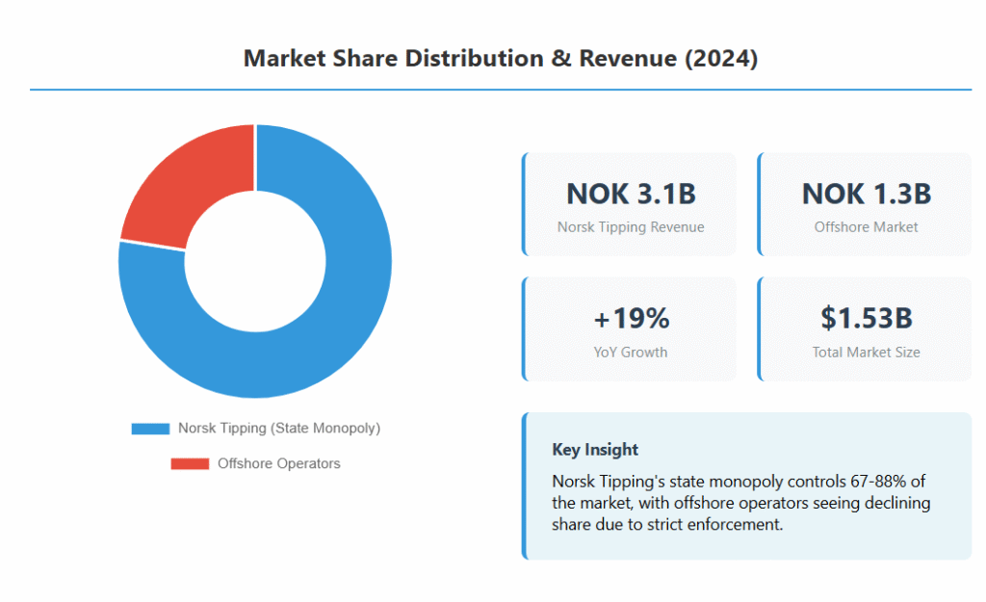Click the 'YoY Growth' caption

631,352
